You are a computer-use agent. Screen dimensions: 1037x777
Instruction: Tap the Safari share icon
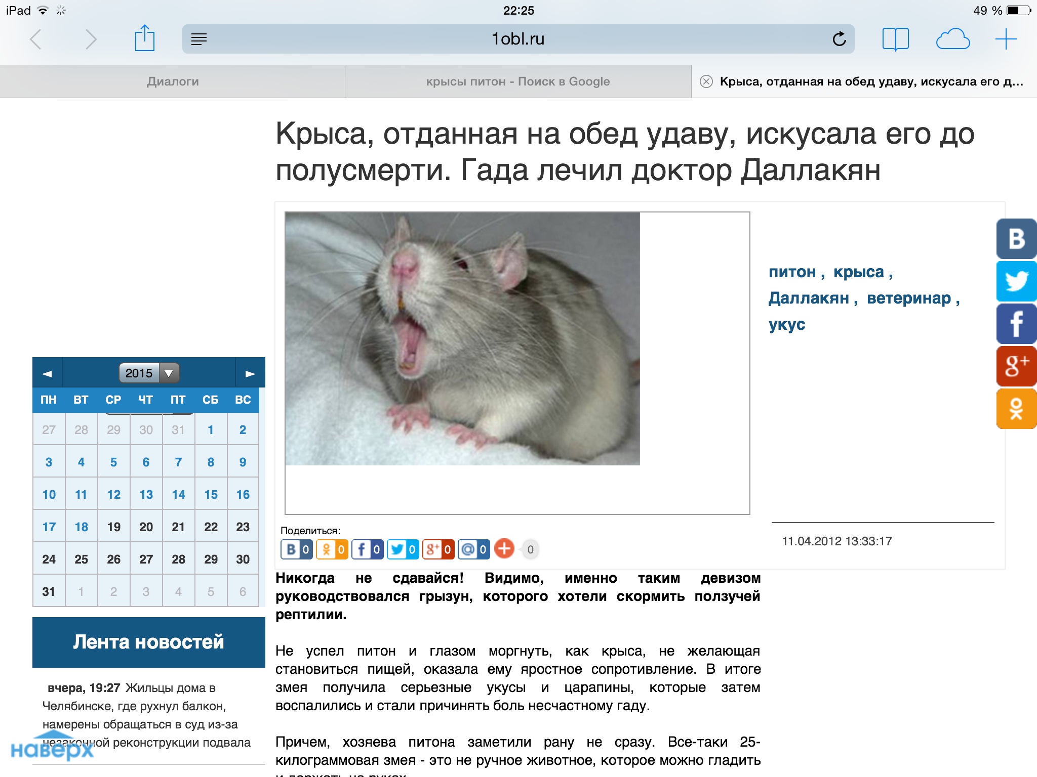[x=144, y=38]
